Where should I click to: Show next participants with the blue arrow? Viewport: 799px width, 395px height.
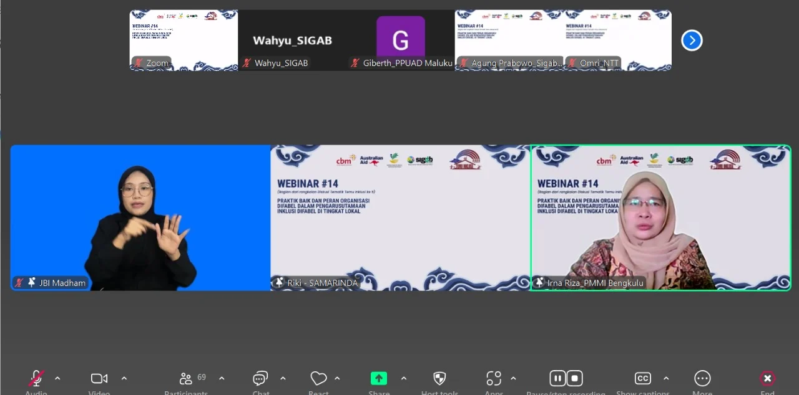pyautogui.click(x=692, y=40)
